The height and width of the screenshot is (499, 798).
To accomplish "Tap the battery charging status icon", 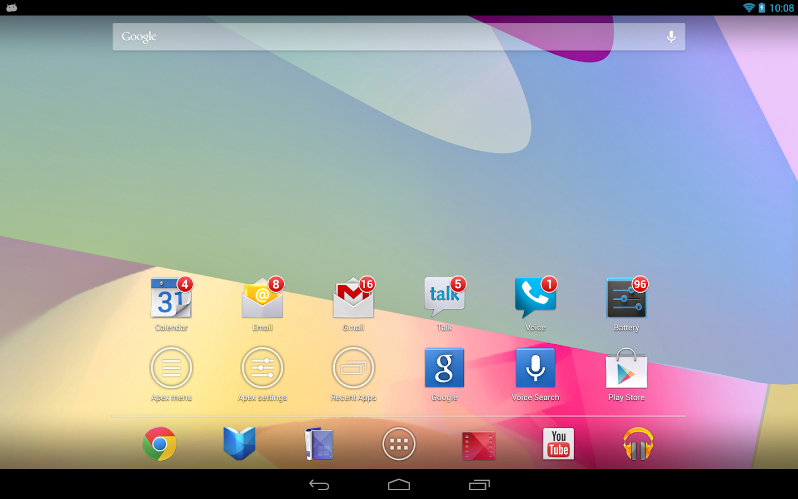I will point(762,8).
